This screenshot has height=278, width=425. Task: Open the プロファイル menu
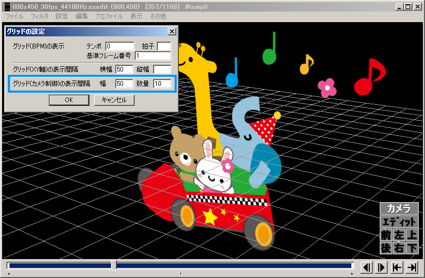(109, 16)
